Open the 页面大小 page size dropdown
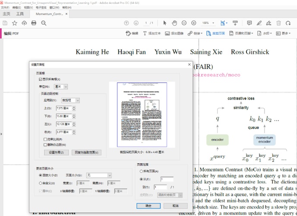This screenshot has width=297, height=216. coord(99,175)
